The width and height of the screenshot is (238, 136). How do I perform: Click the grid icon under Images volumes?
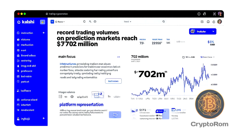60,96
